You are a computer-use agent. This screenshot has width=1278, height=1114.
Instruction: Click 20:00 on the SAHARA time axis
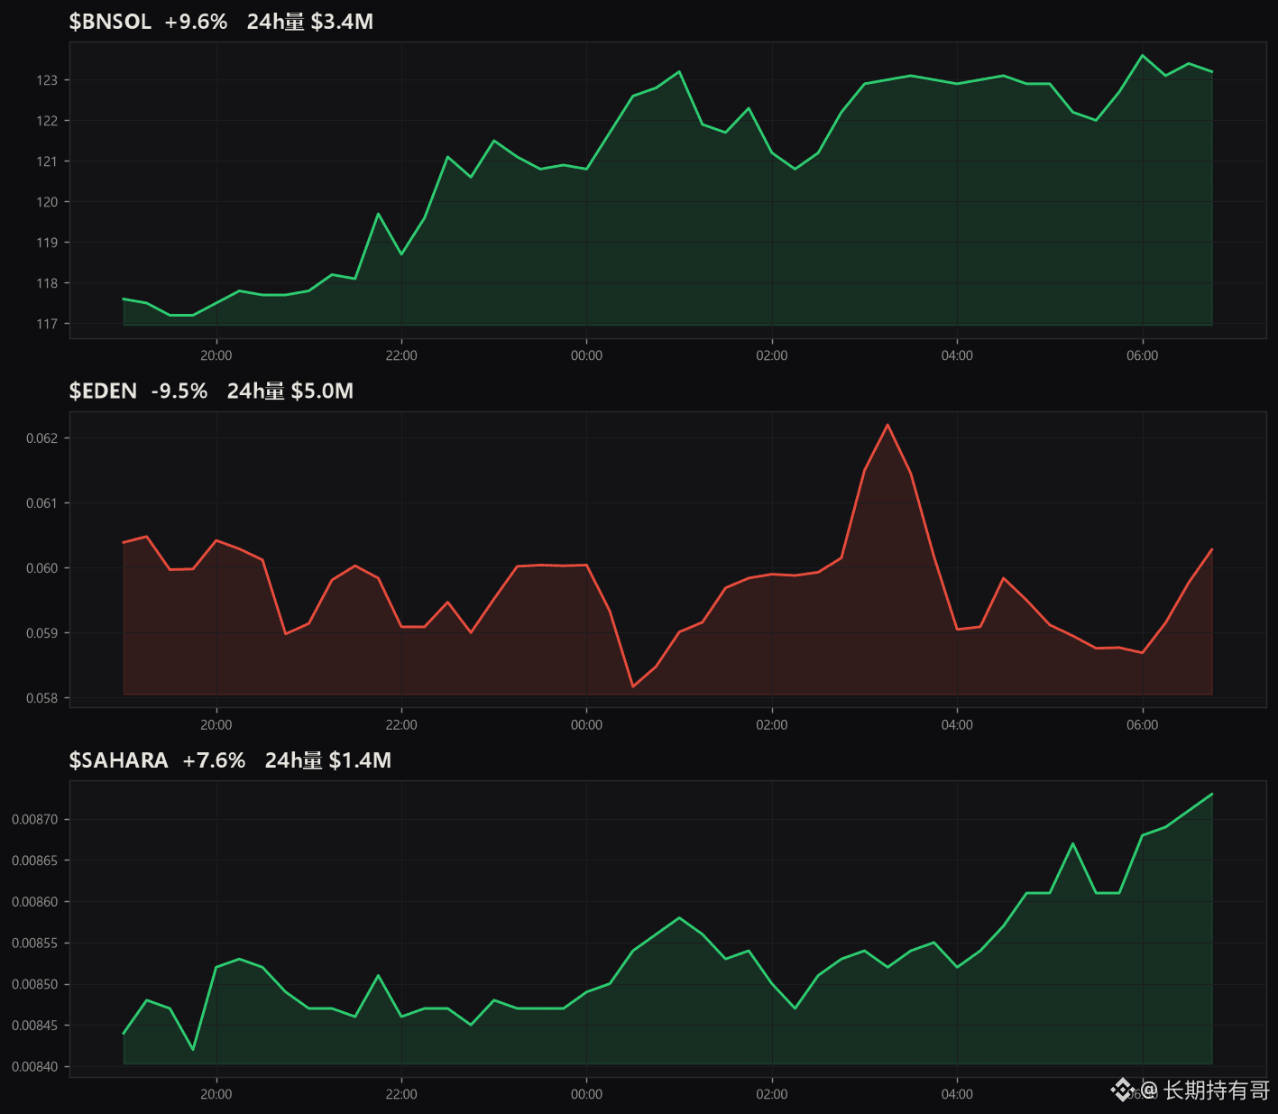click(216, 1094)
